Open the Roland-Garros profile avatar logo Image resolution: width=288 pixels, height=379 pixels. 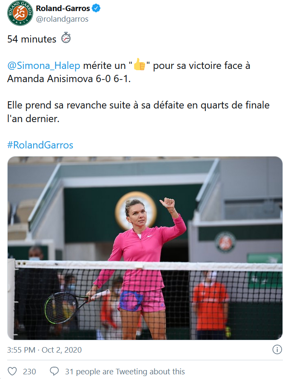(x=20, y=13)
